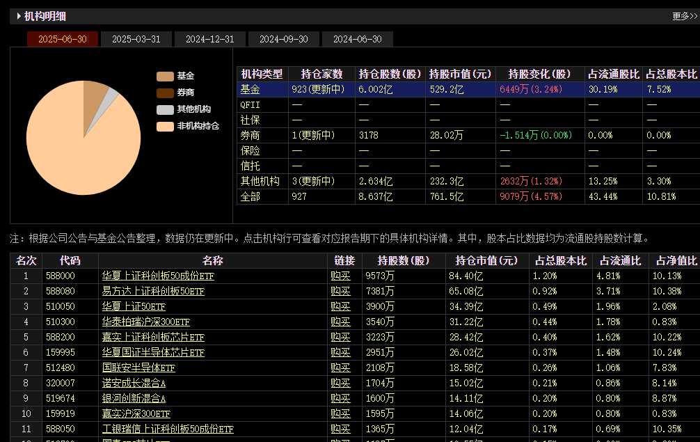Click the large pie chart slice

click(77, 146)
